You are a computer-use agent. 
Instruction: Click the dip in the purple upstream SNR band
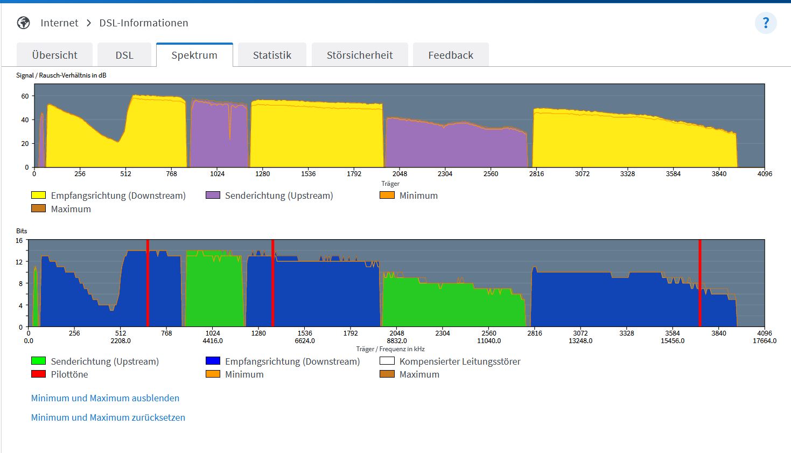tap(230, 124)
